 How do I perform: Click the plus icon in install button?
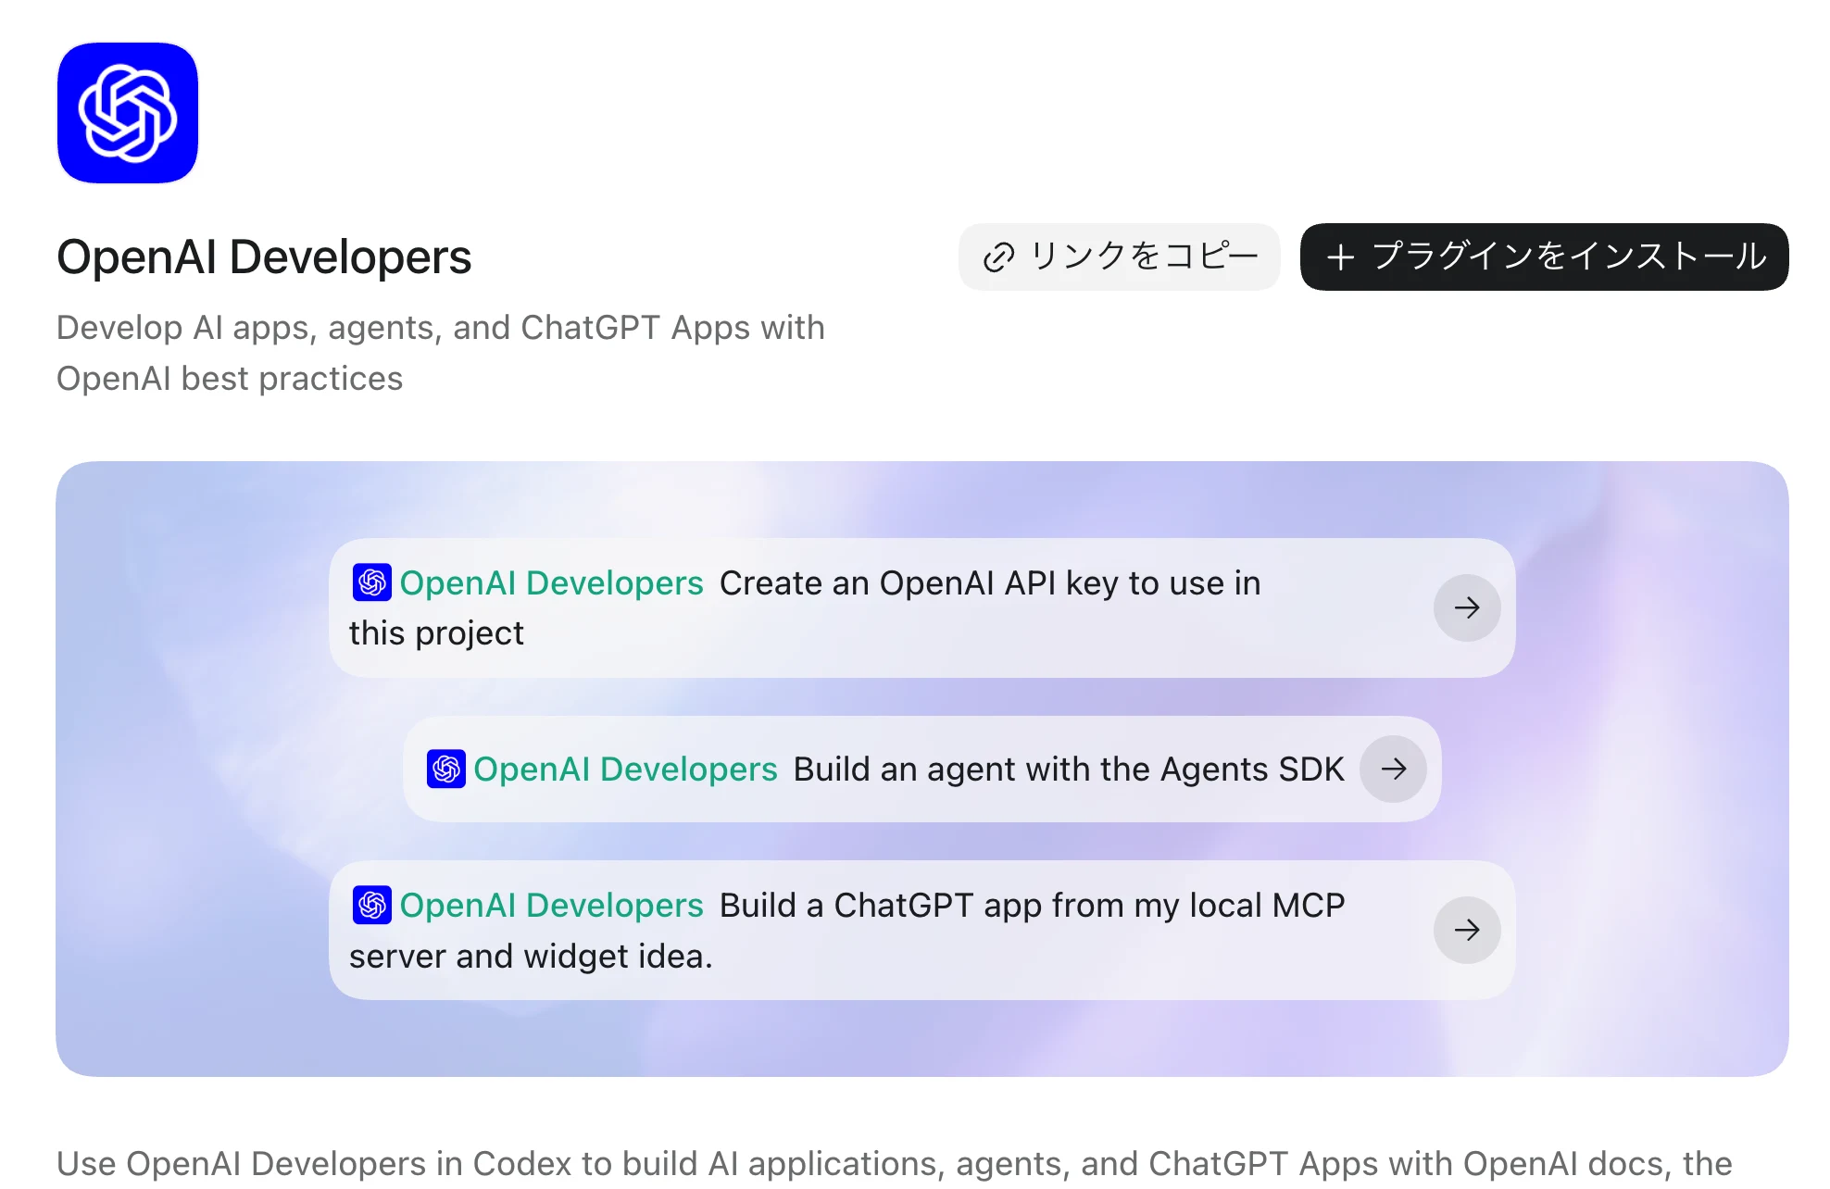point(1340,257)
